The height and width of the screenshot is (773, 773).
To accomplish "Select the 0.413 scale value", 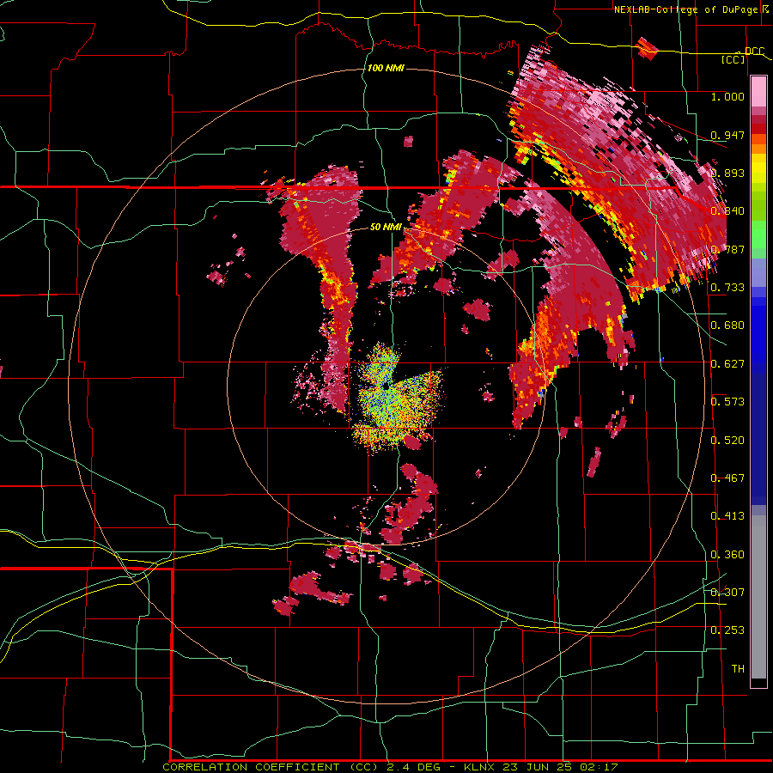I will pyautogui.click(x=727, y=516).
